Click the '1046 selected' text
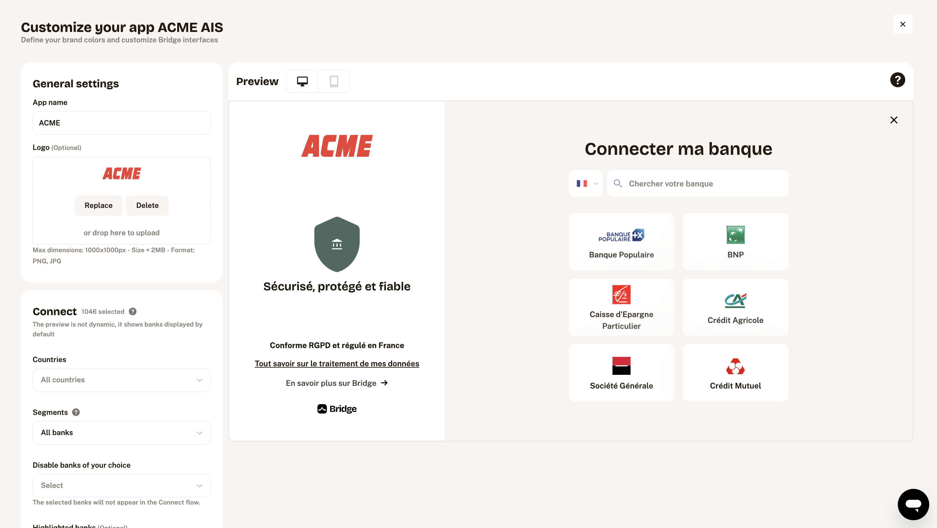 103,311
